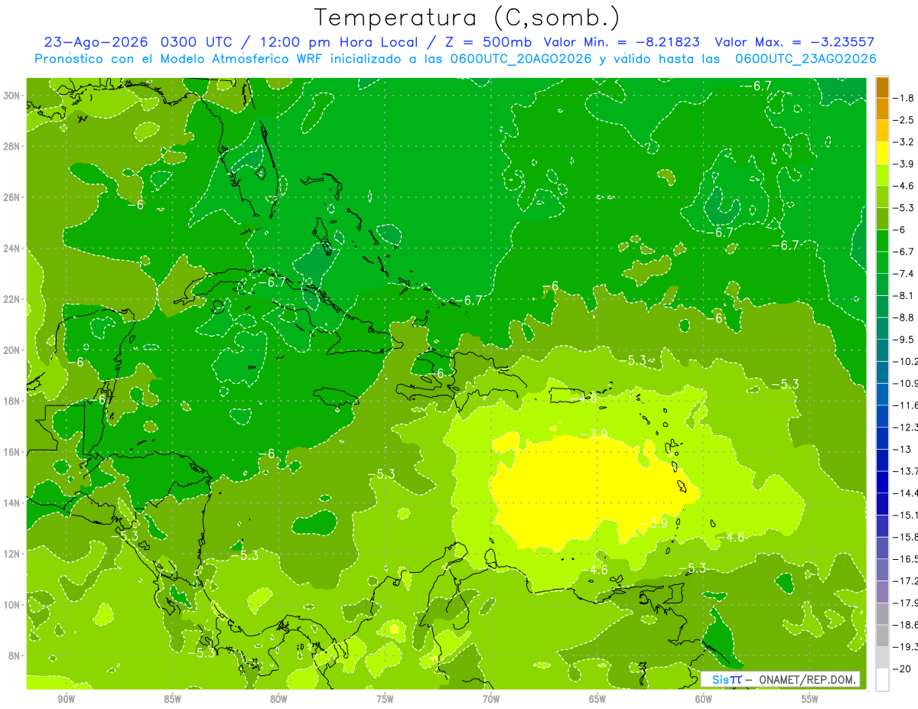Click the teal legend swatch between -8.8 and -9.5
Screen dimensions: 918x709
(882, 328)
